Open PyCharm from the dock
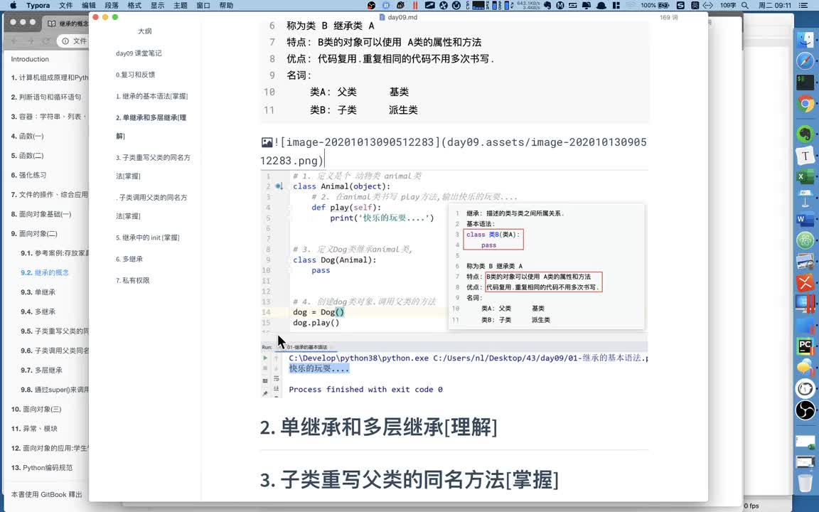The image size is (819, 512). [805, 346]
